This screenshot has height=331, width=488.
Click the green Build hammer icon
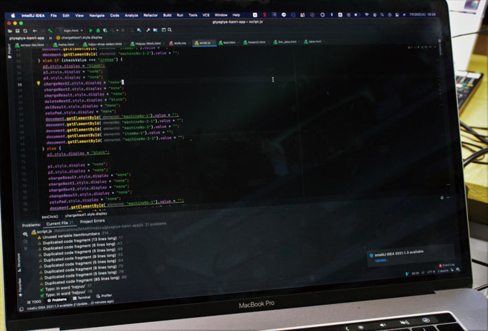point(50,30)
